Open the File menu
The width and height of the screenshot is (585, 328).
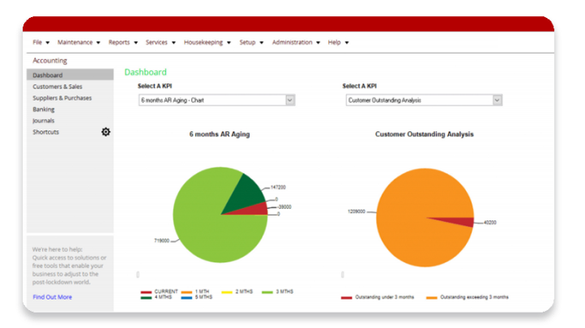(41, 42)
